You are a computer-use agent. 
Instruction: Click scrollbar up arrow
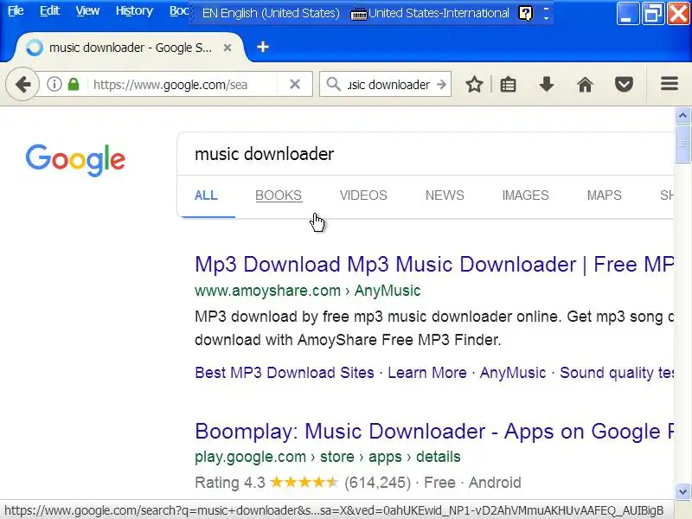(682, 116)
